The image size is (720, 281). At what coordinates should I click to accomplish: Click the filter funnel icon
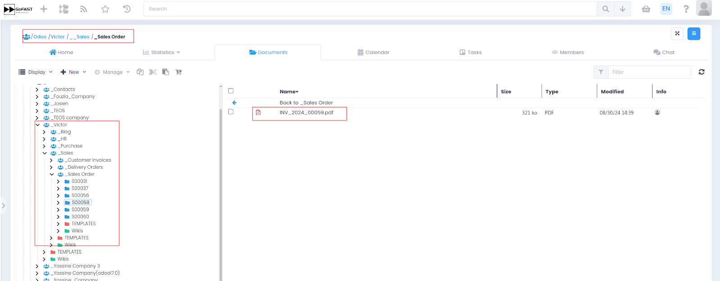(601, 72)
